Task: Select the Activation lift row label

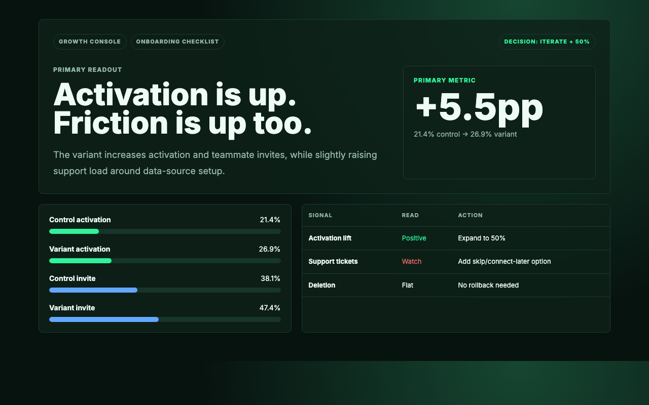Action: click(x=330, y=238)
